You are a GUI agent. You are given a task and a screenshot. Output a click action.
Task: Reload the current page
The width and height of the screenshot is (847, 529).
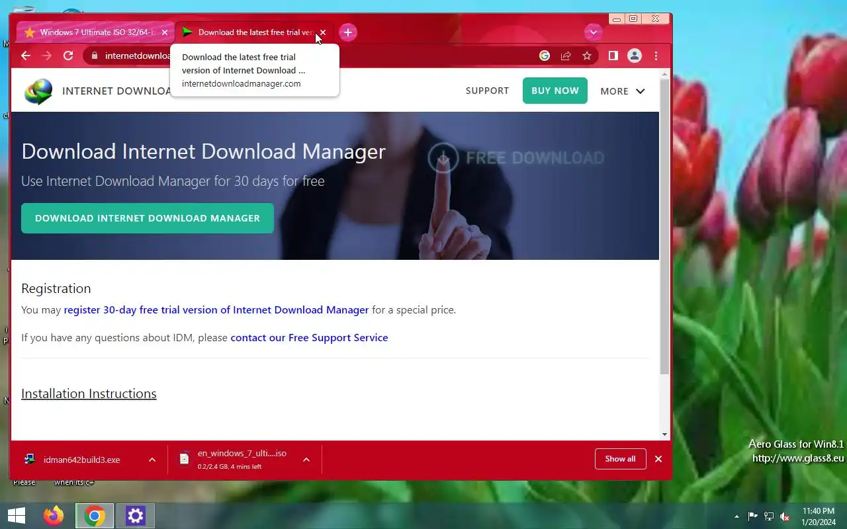point(68,56)
